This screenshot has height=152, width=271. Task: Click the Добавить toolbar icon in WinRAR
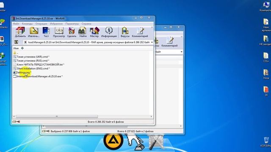point(20,32)
